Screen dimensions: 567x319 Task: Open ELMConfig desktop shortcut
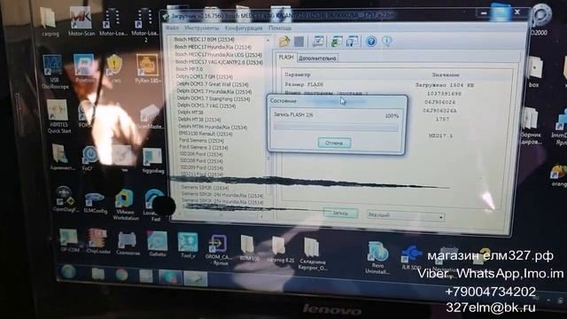[95, 203]
